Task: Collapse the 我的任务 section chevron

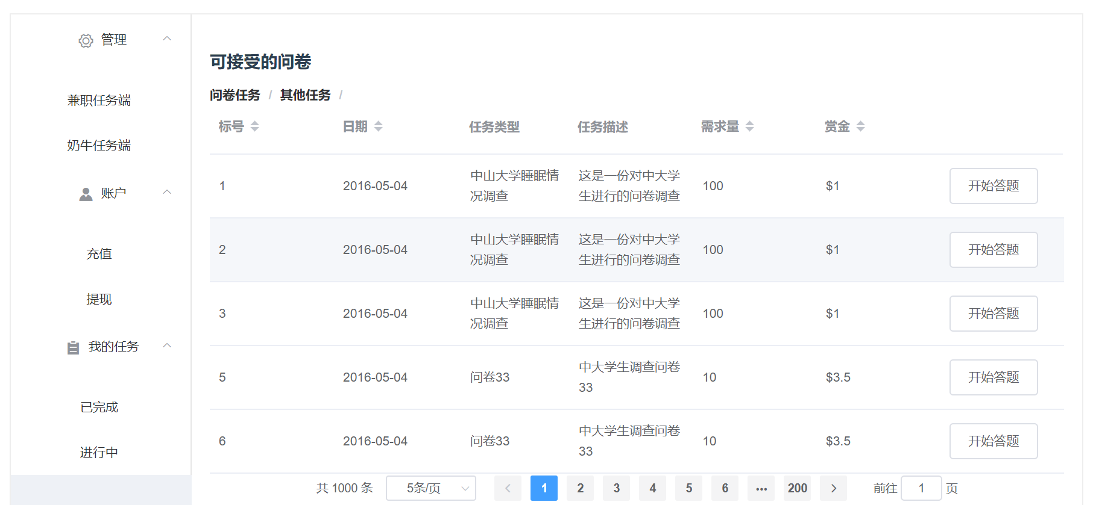Action: (168, 346)
